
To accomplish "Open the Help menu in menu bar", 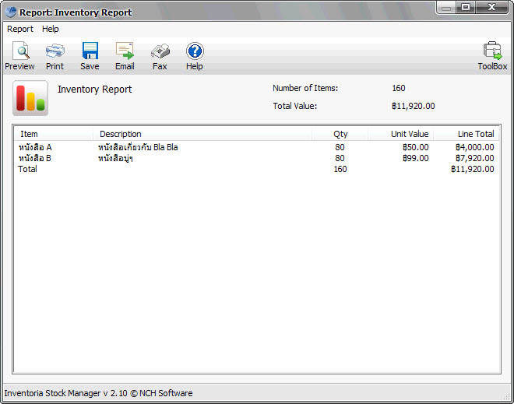I will (x=50, y=29).
